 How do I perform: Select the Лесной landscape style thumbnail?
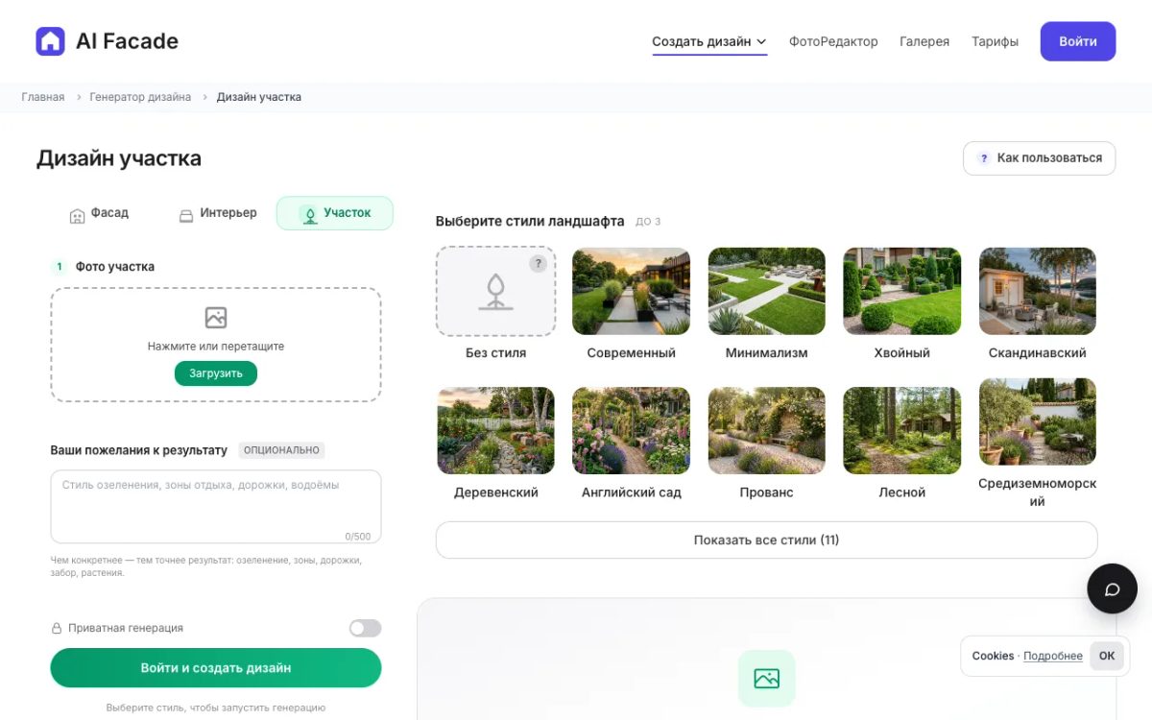click(x=901, y=430)
